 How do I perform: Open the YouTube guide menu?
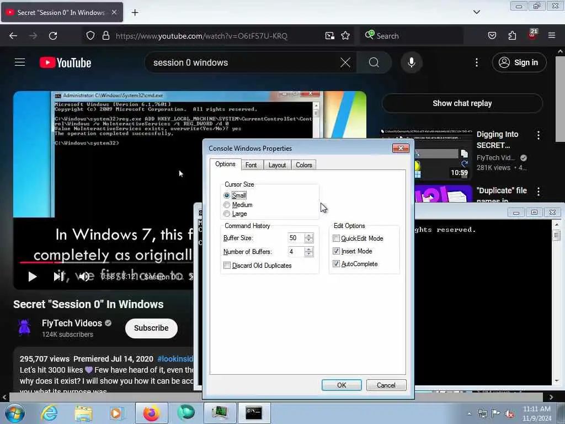tap(20, 62)
